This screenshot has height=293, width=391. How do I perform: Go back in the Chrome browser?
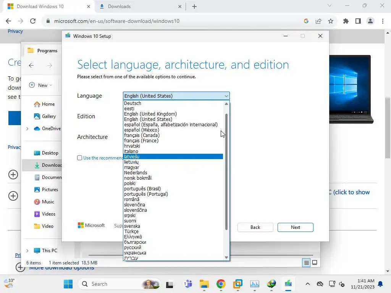click(8, 21)
